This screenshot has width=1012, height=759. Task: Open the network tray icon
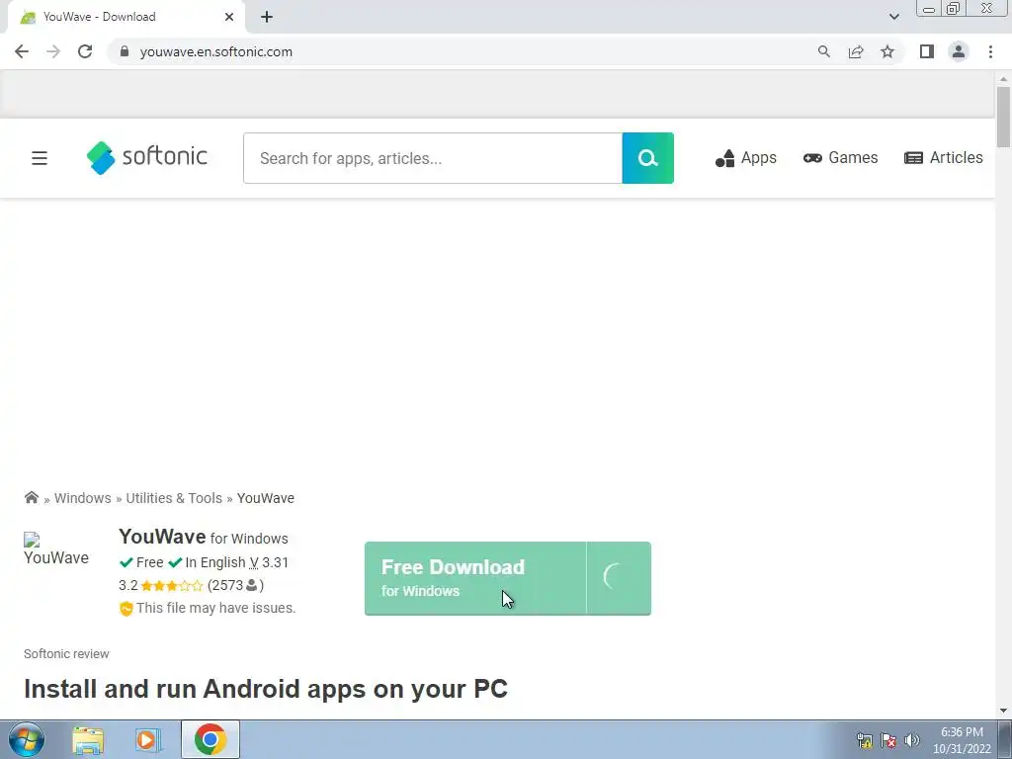click(864, 740)
